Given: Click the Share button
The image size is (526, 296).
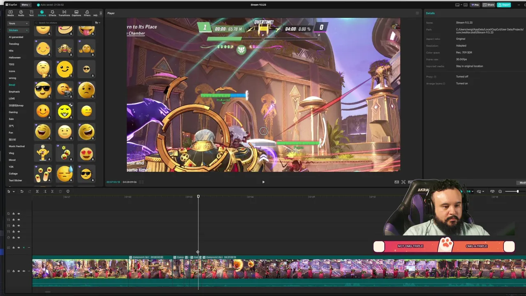Looking at the screenshot, I should [x=489, y=5].
